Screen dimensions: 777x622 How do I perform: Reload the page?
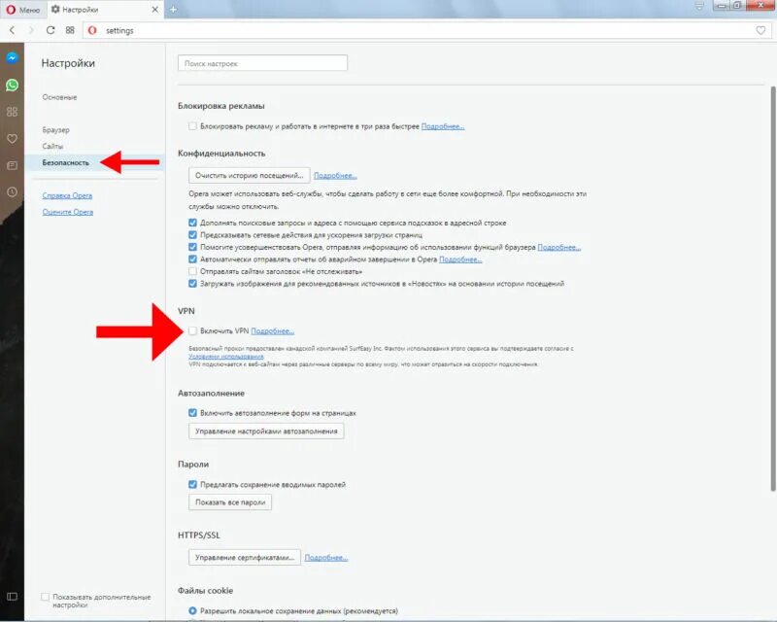[x=51, y=30]
